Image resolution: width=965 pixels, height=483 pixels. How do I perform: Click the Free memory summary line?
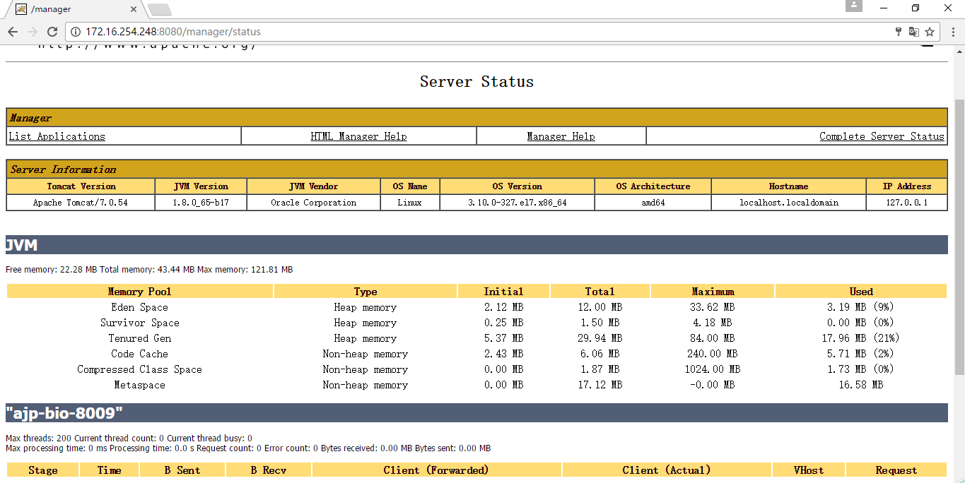point(149,270)
